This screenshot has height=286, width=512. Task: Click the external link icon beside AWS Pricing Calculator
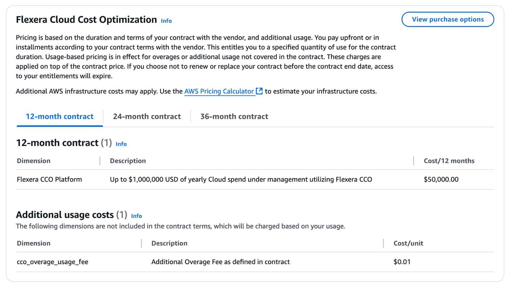pos(259,91)
